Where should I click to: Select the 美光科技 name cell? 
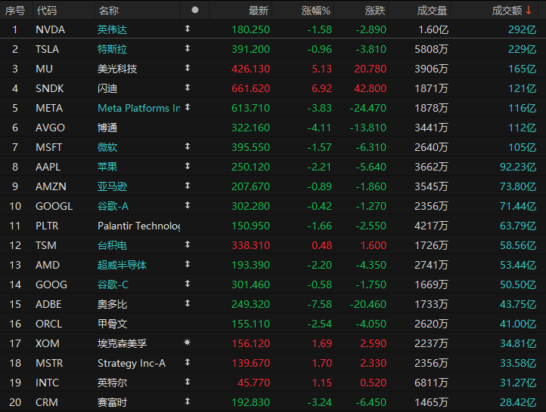117,69
